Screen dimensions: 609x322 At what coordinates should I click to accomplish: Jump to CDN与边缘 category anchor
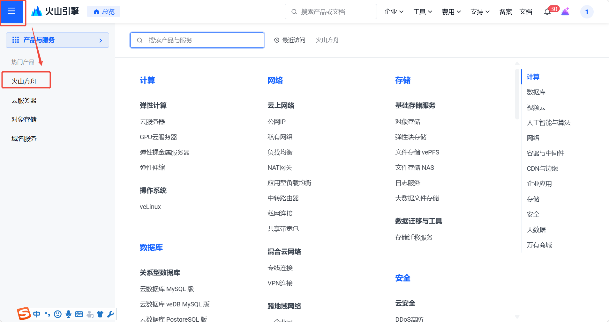pos(542,168)
